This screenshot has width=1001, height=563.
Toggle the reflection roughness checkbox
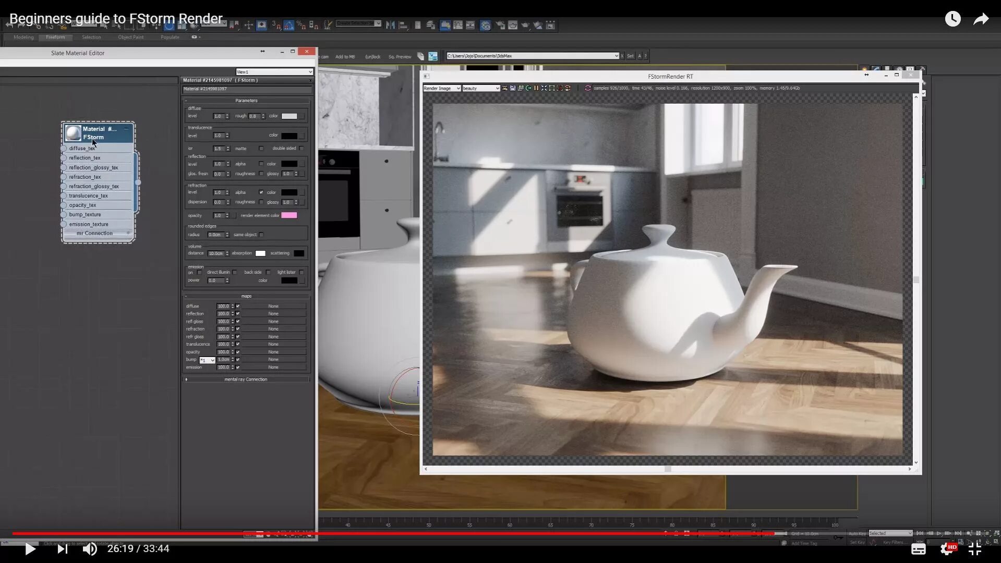point(261,174)
